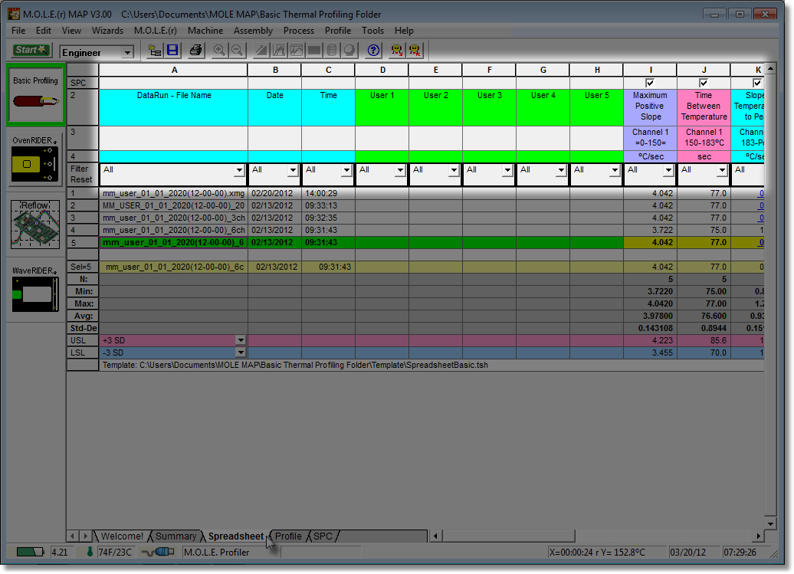Screen dimensions: 794x574
Task: Open the Maximum Positive Slope filter dropdown
Action: tap(669, 171)
